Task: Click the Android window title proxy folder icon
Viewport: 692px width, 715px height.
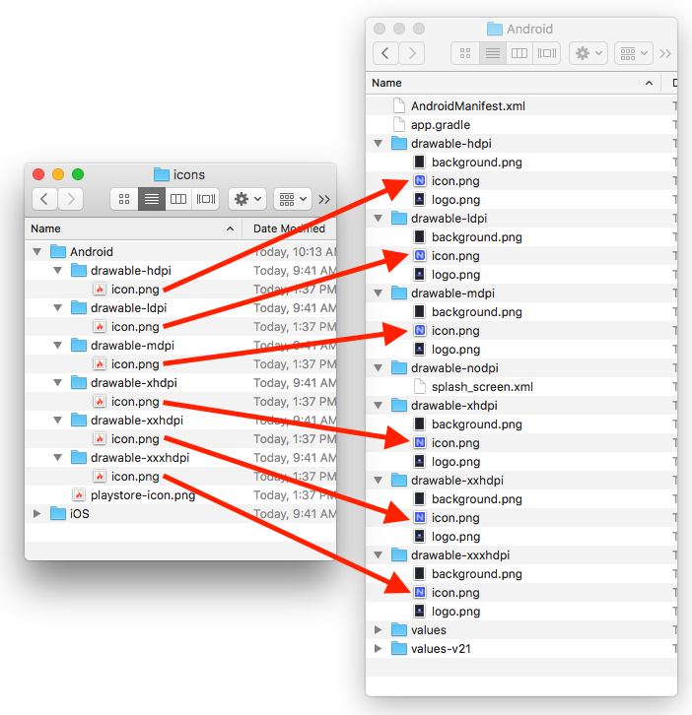Action: tap(495, 29)
